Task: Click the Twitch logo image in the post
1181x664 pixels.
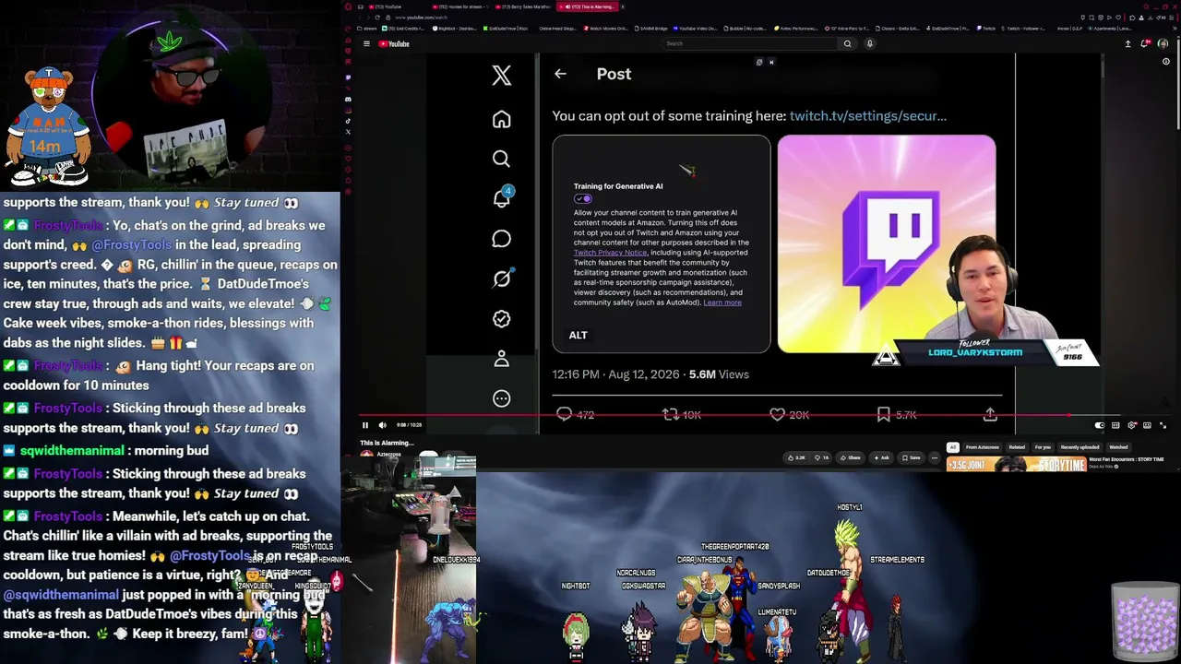Action: 886,244
